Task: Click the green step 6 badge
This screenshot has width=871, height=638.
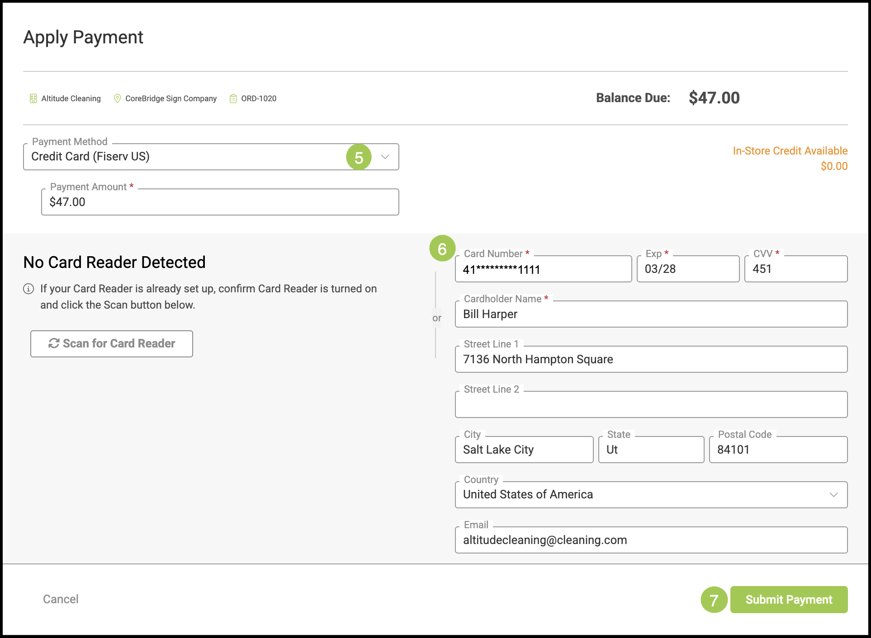Action: click(442, 249)
